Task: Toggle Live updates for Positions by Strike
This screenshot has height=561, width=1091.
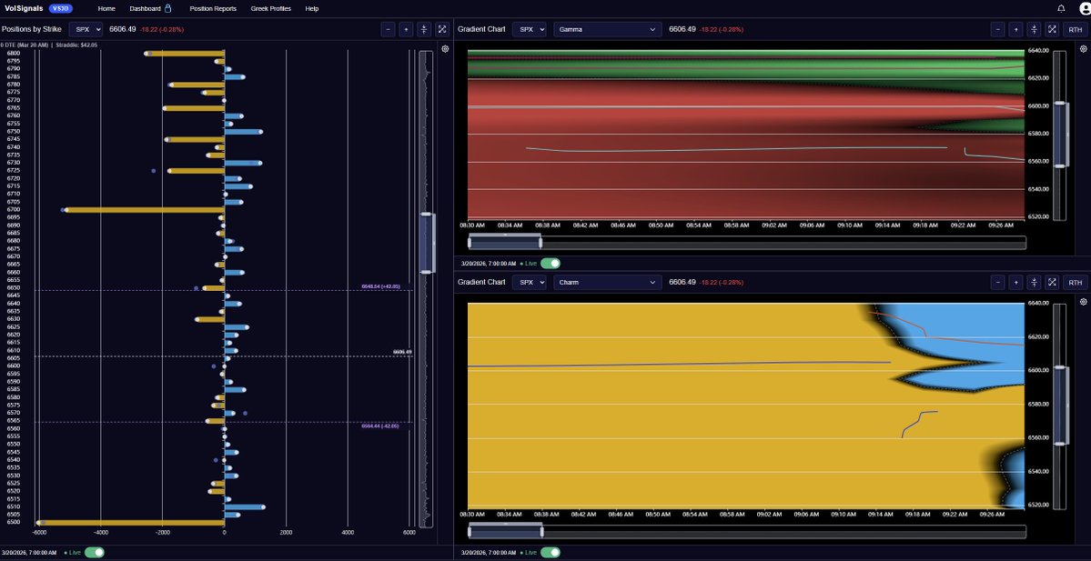Action: click(95, 552)
